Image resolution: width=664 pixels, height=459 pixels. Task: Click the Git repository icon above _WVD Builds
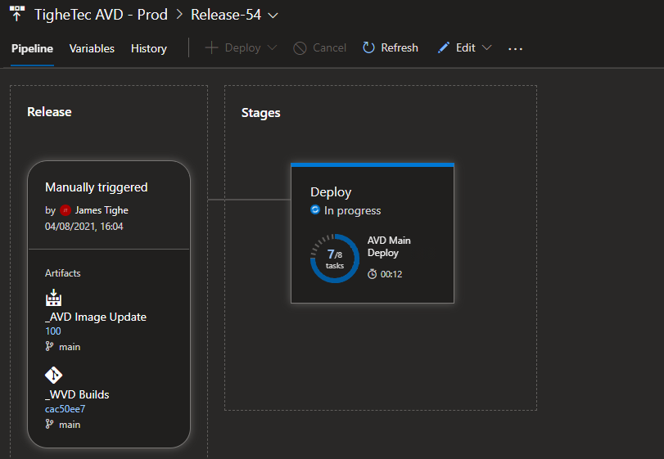click(x=53, y=376)
